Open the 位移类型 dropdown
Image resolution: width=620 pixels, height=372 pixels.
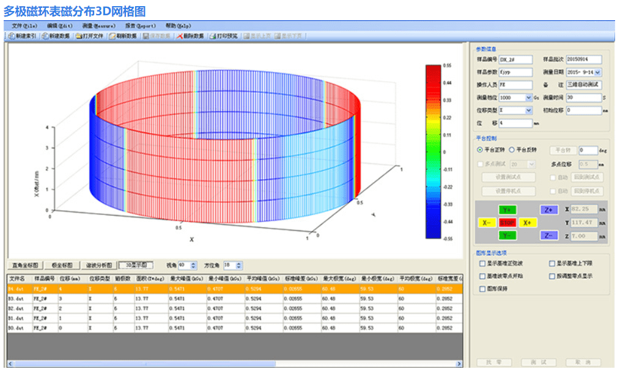529,111
